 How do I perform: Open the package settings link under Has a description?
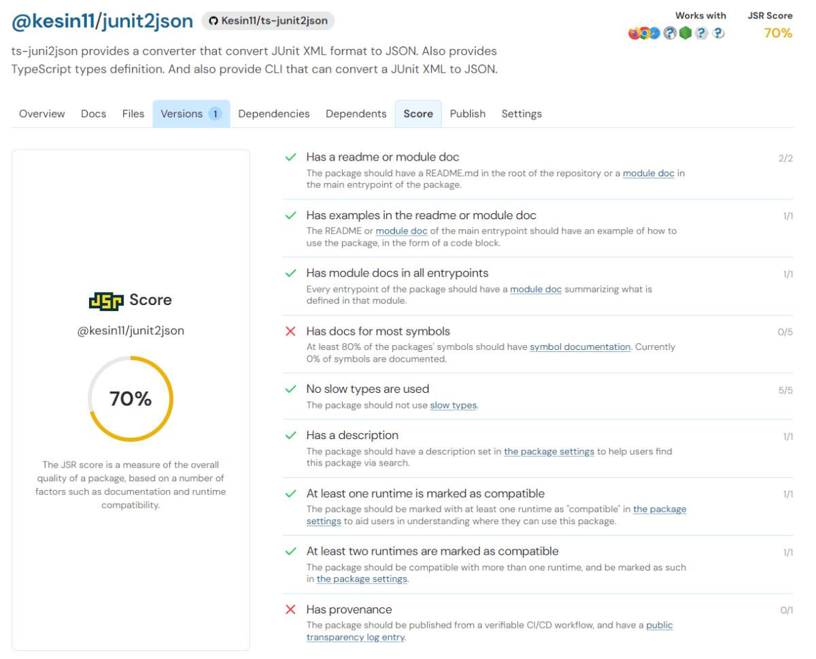tap(549, 451)
